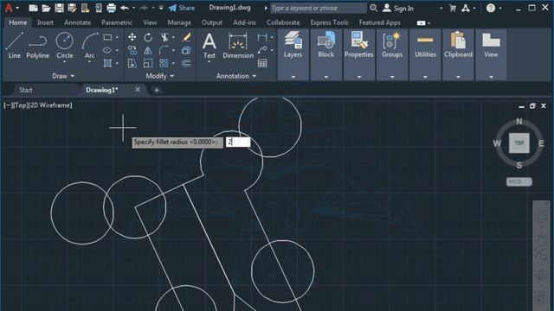Viewport: 554px width, 311px height.
Task: Open the Arc tool dropdown arrow
Action: (89, 62)
